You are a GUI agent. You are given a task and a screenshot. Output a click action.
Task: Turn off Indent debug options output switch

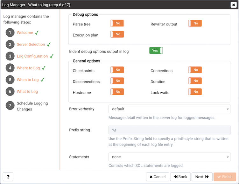pos(156,51)
